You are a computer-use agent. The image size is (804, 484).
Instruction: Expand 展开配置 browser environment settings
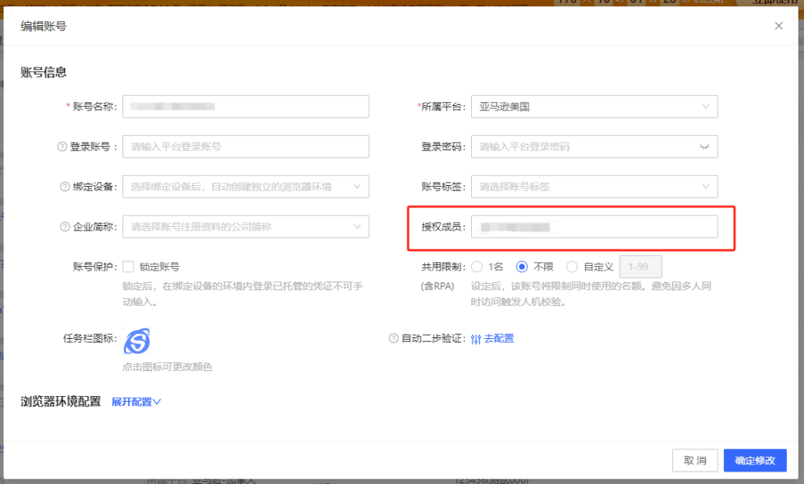coord(136,402)
